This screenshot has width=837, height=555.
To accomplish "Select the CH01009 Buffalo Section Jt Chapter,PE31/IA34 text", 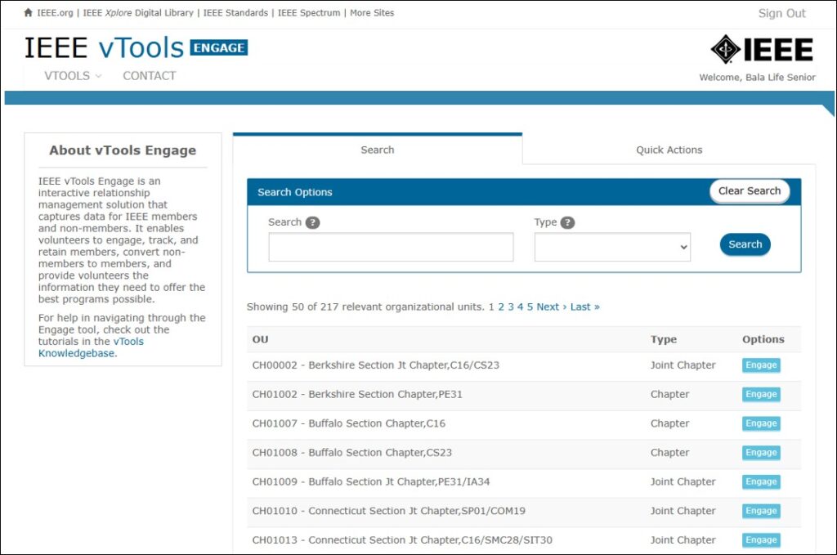I will point(371,481).
